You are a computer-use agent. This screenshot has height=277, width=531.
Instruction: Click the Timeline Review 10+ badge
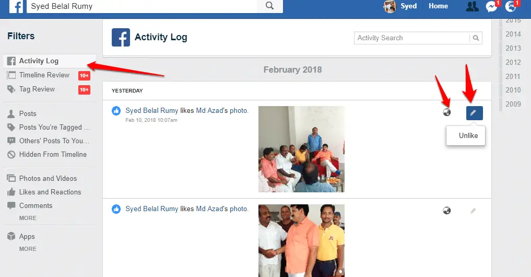click(x=85, y=76)
